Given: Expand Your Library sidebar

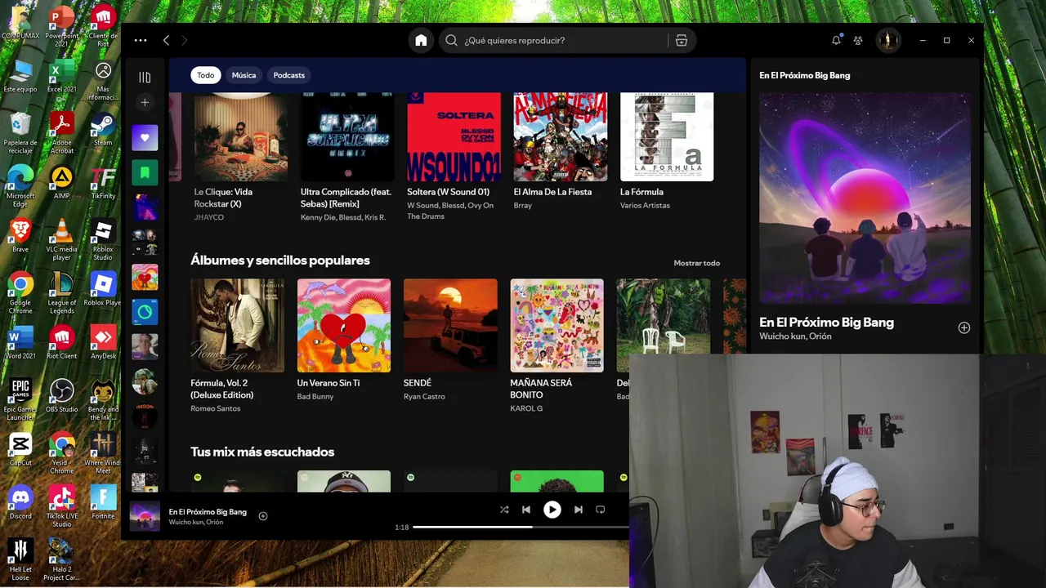Looking at the screenshot, I should pos(145,77).
